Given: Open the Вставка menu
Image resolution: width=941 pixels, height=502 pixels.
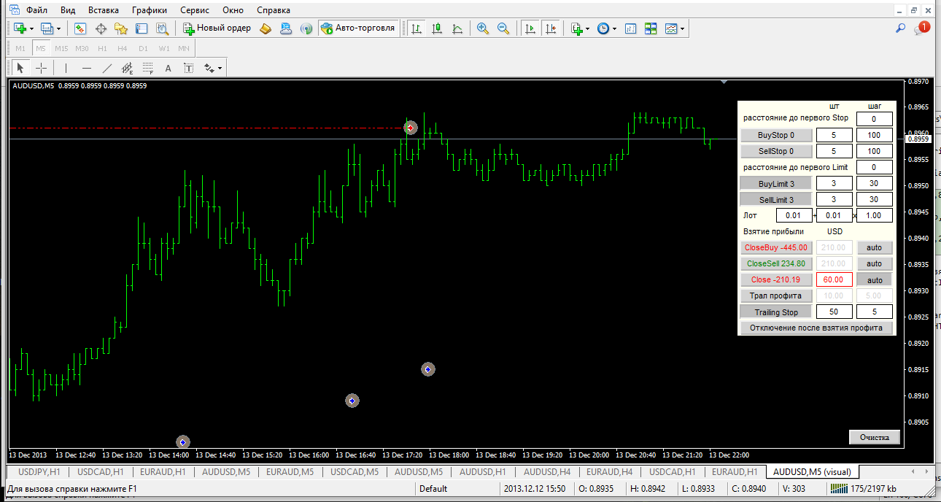Looking at the screenshot, I should (104, 10).
